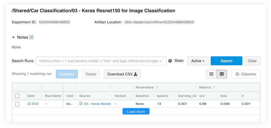This screenshot has height=128, width=271.
Task: Sort by the acc column header
Action: click(x=202, y=96)
